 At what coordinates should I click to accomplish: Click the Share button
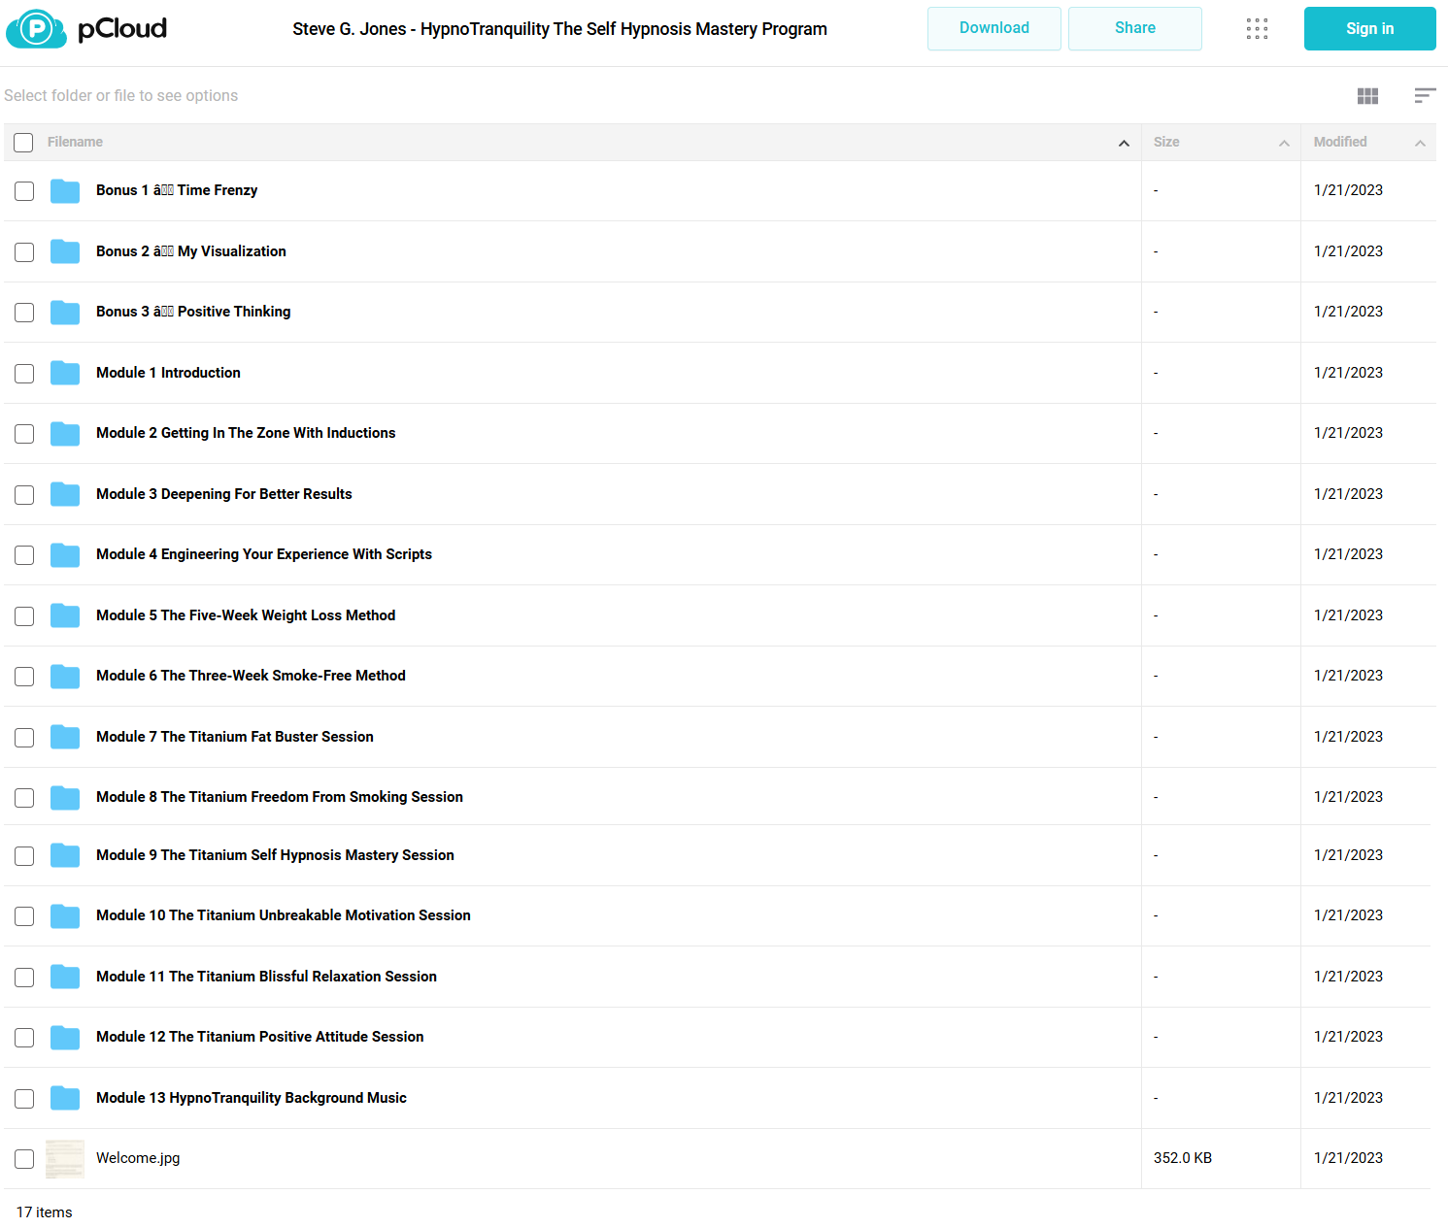point(1135,28)
